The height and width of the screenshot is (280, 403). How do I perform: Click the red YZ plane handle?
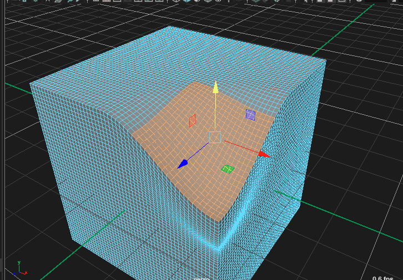[193, 121]
